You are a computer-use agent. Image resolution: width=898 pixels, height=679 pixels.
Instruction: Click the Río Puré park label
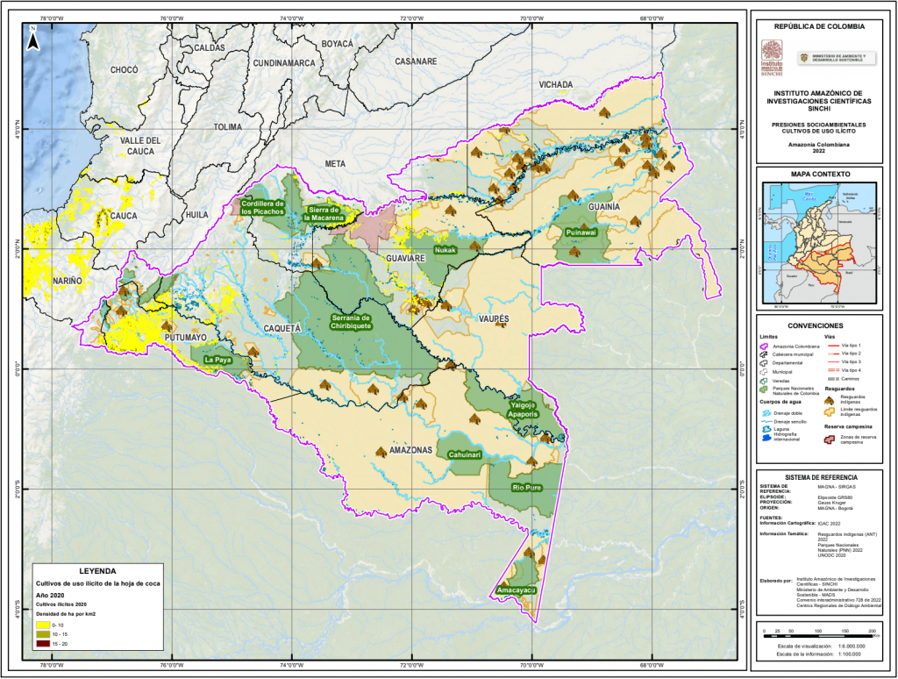pyautogui.click(x=526, y=488)
